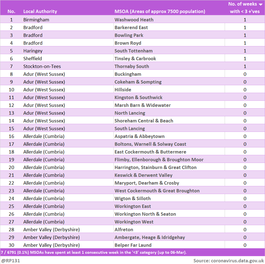The width and height of the screenshot is (265, 264).
Task: Click the 'No.' column header
Action: point(11,11)
